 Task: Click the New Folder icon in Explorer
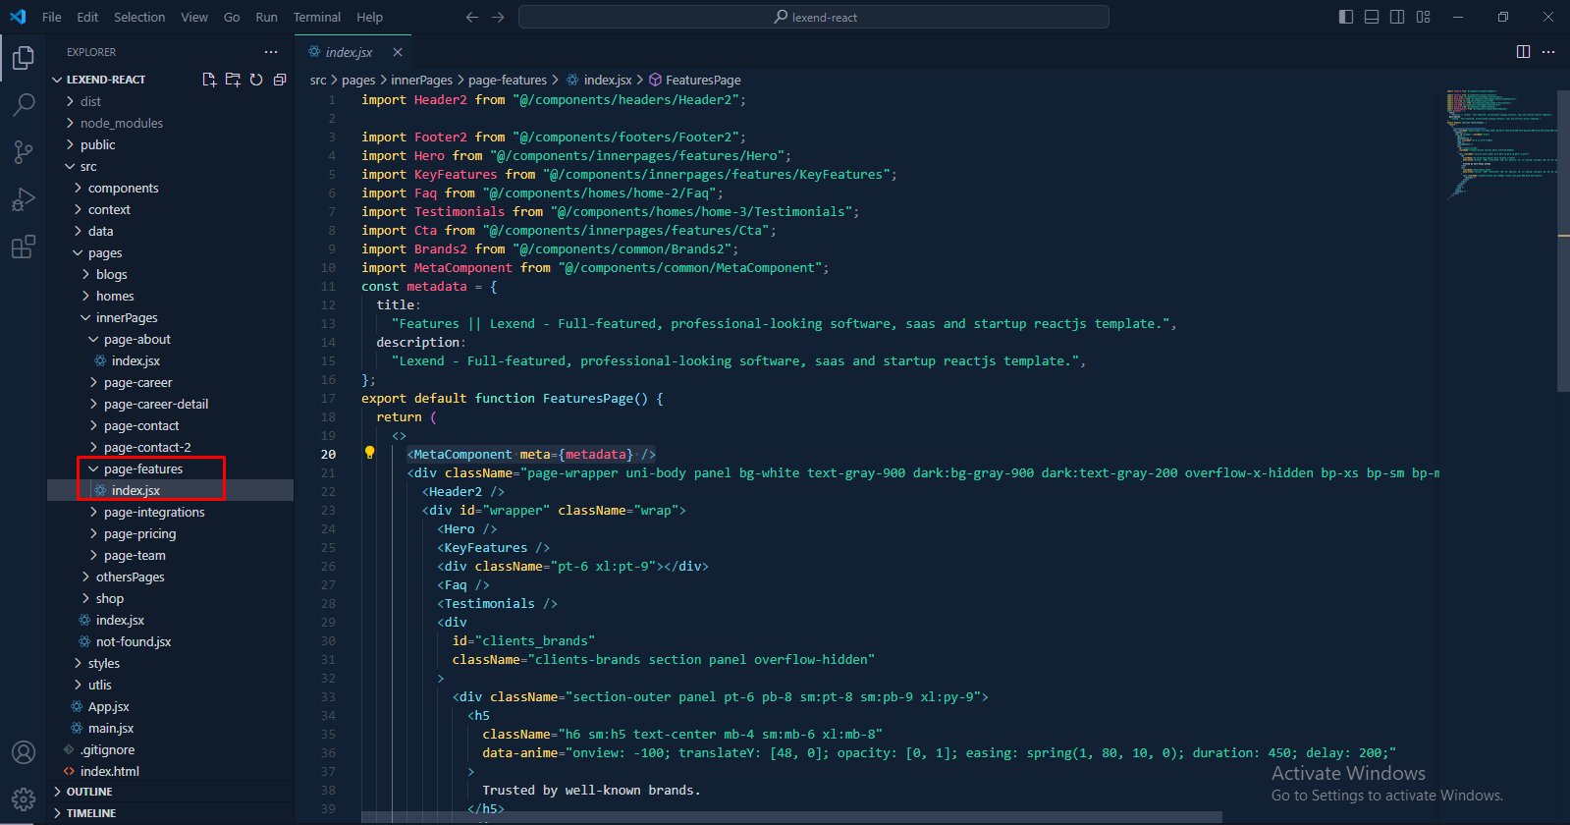pos(233,80)
